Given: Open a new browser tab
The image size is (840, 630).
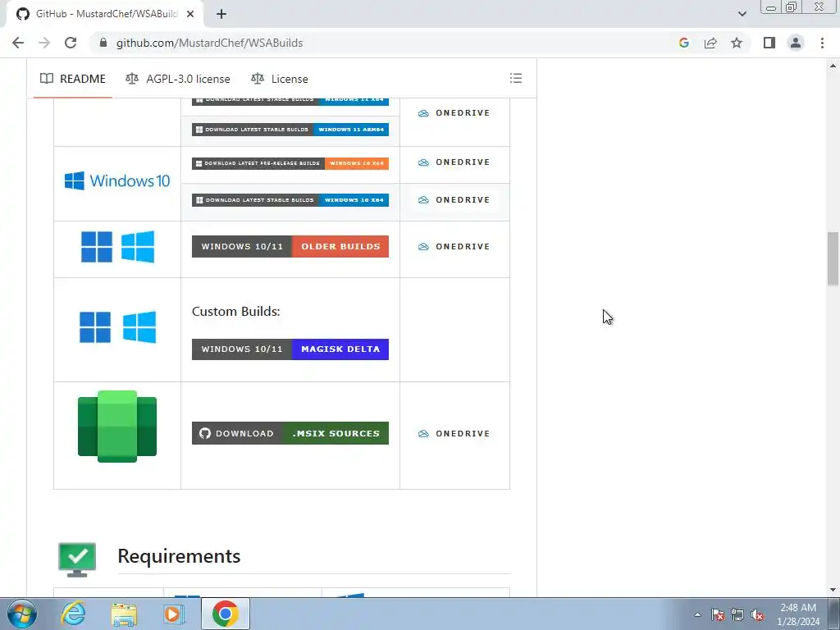Looking at the screenshot, I should [221, 15].
